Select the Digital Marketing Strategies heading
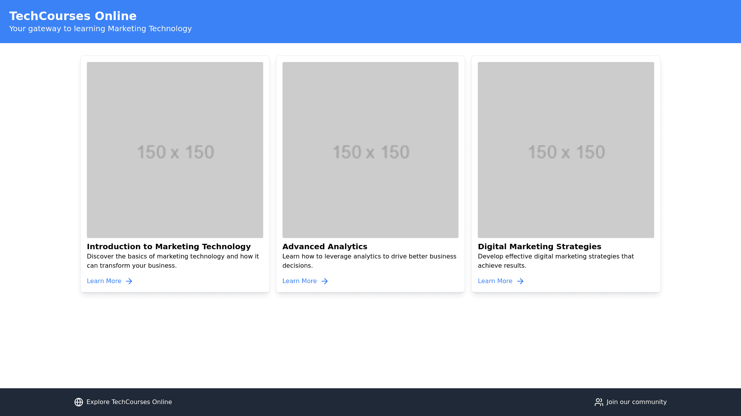741x416 pixels. 539,247
